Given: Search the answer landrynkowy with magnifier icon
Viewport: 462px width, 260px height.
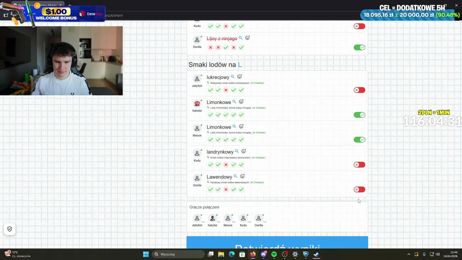Looking at the screenshot, I should (237, 151).
